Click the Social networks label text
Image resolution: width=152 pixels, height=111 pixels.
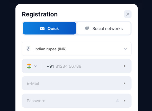tap(108, 28)
